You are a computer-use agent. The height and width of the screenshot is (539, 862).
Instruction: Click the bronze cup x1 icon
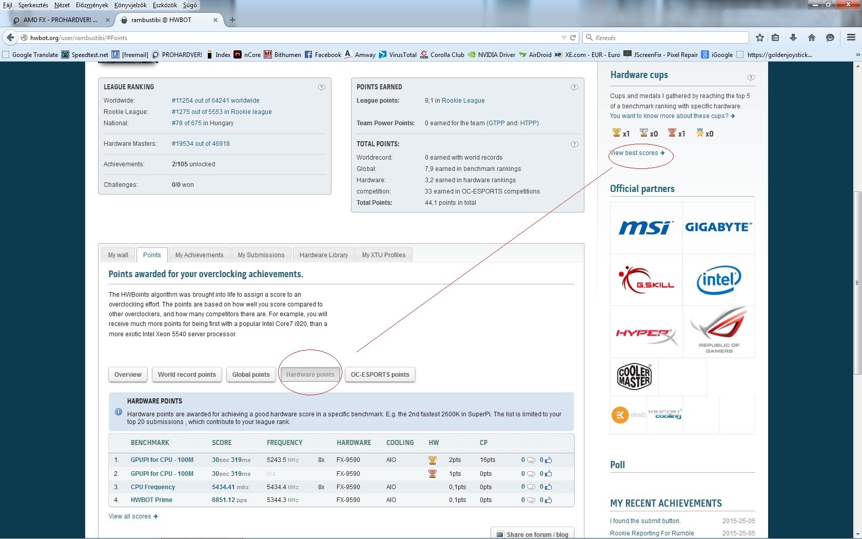coord(672,133)
